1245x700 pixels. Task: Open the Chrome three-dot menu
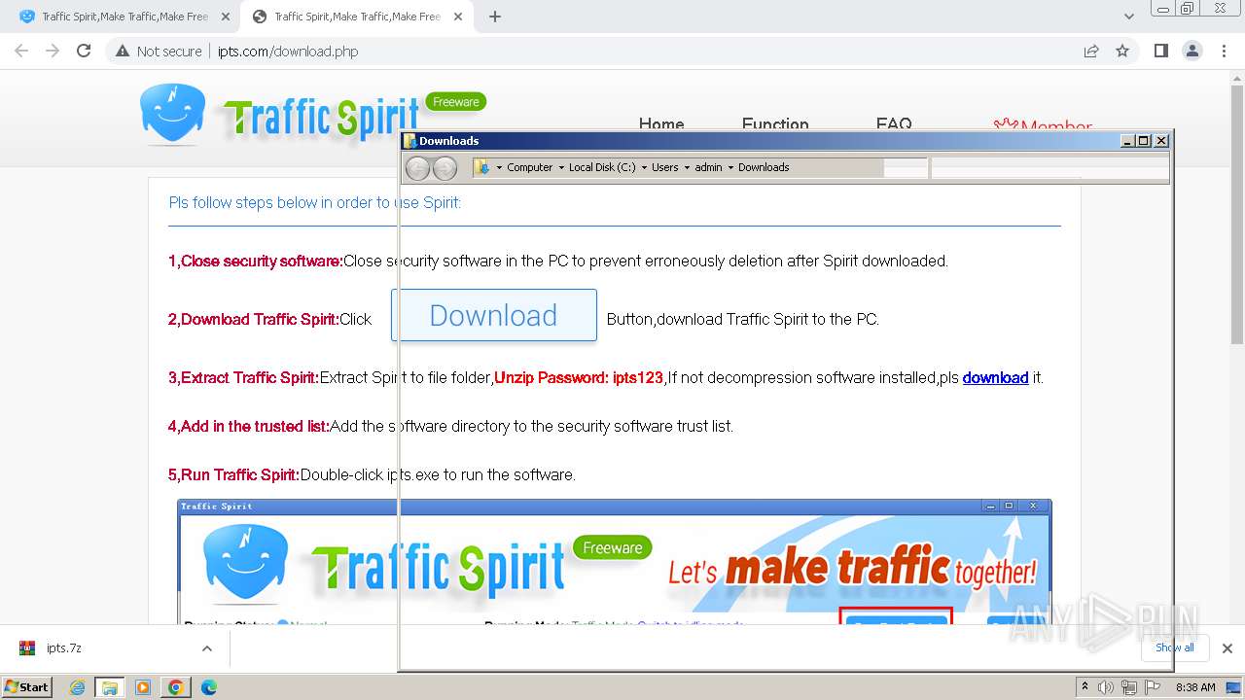click(1224, 52)
